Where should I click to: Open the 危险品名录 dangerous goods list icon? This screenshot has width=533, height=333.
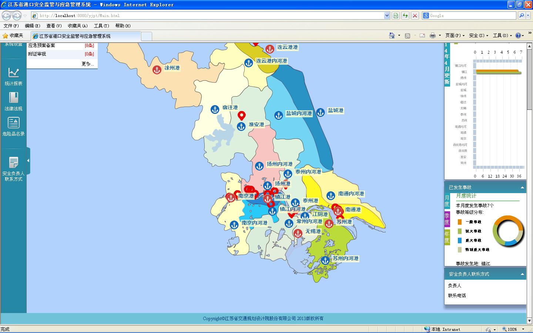click(14, 123)
